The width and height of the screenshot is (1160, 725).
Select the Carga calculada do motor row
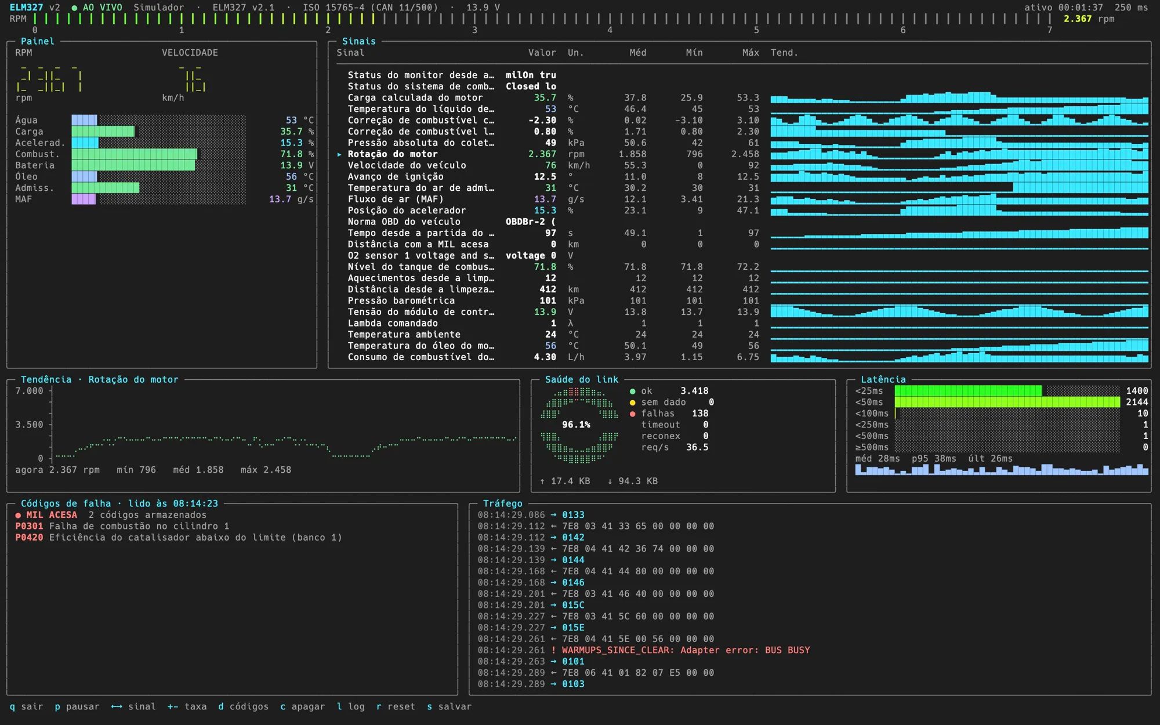click(x=742, y=98)
